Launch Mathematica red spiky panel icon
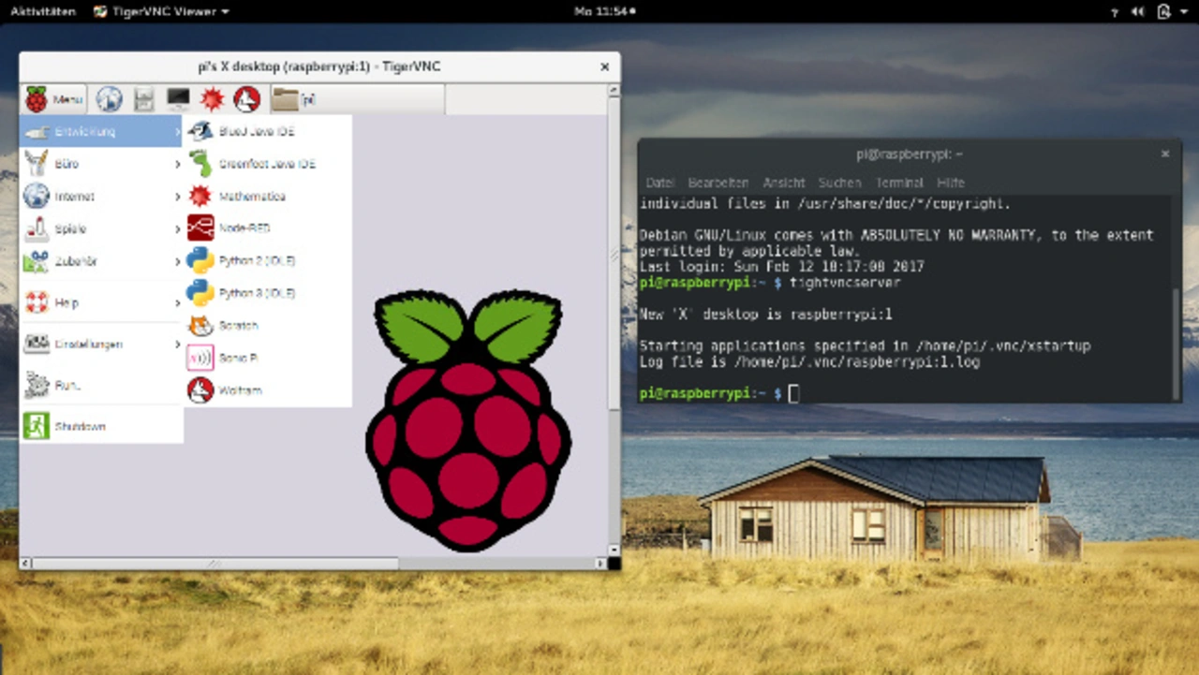Image resolution: width=1199 pixels, height=675 pixels. pyautogui.click(x=213, y=99)
